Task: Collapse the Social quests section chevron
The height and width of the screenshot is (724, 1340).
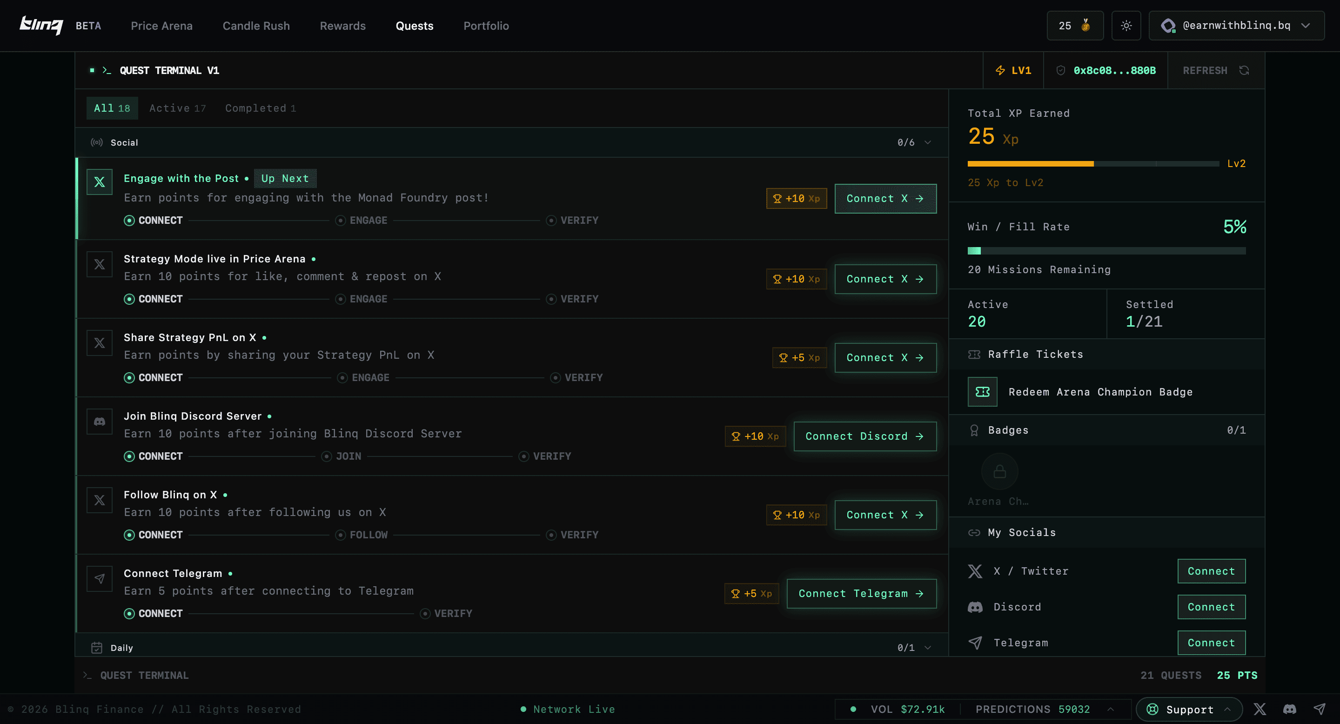Action: (927, 142)
